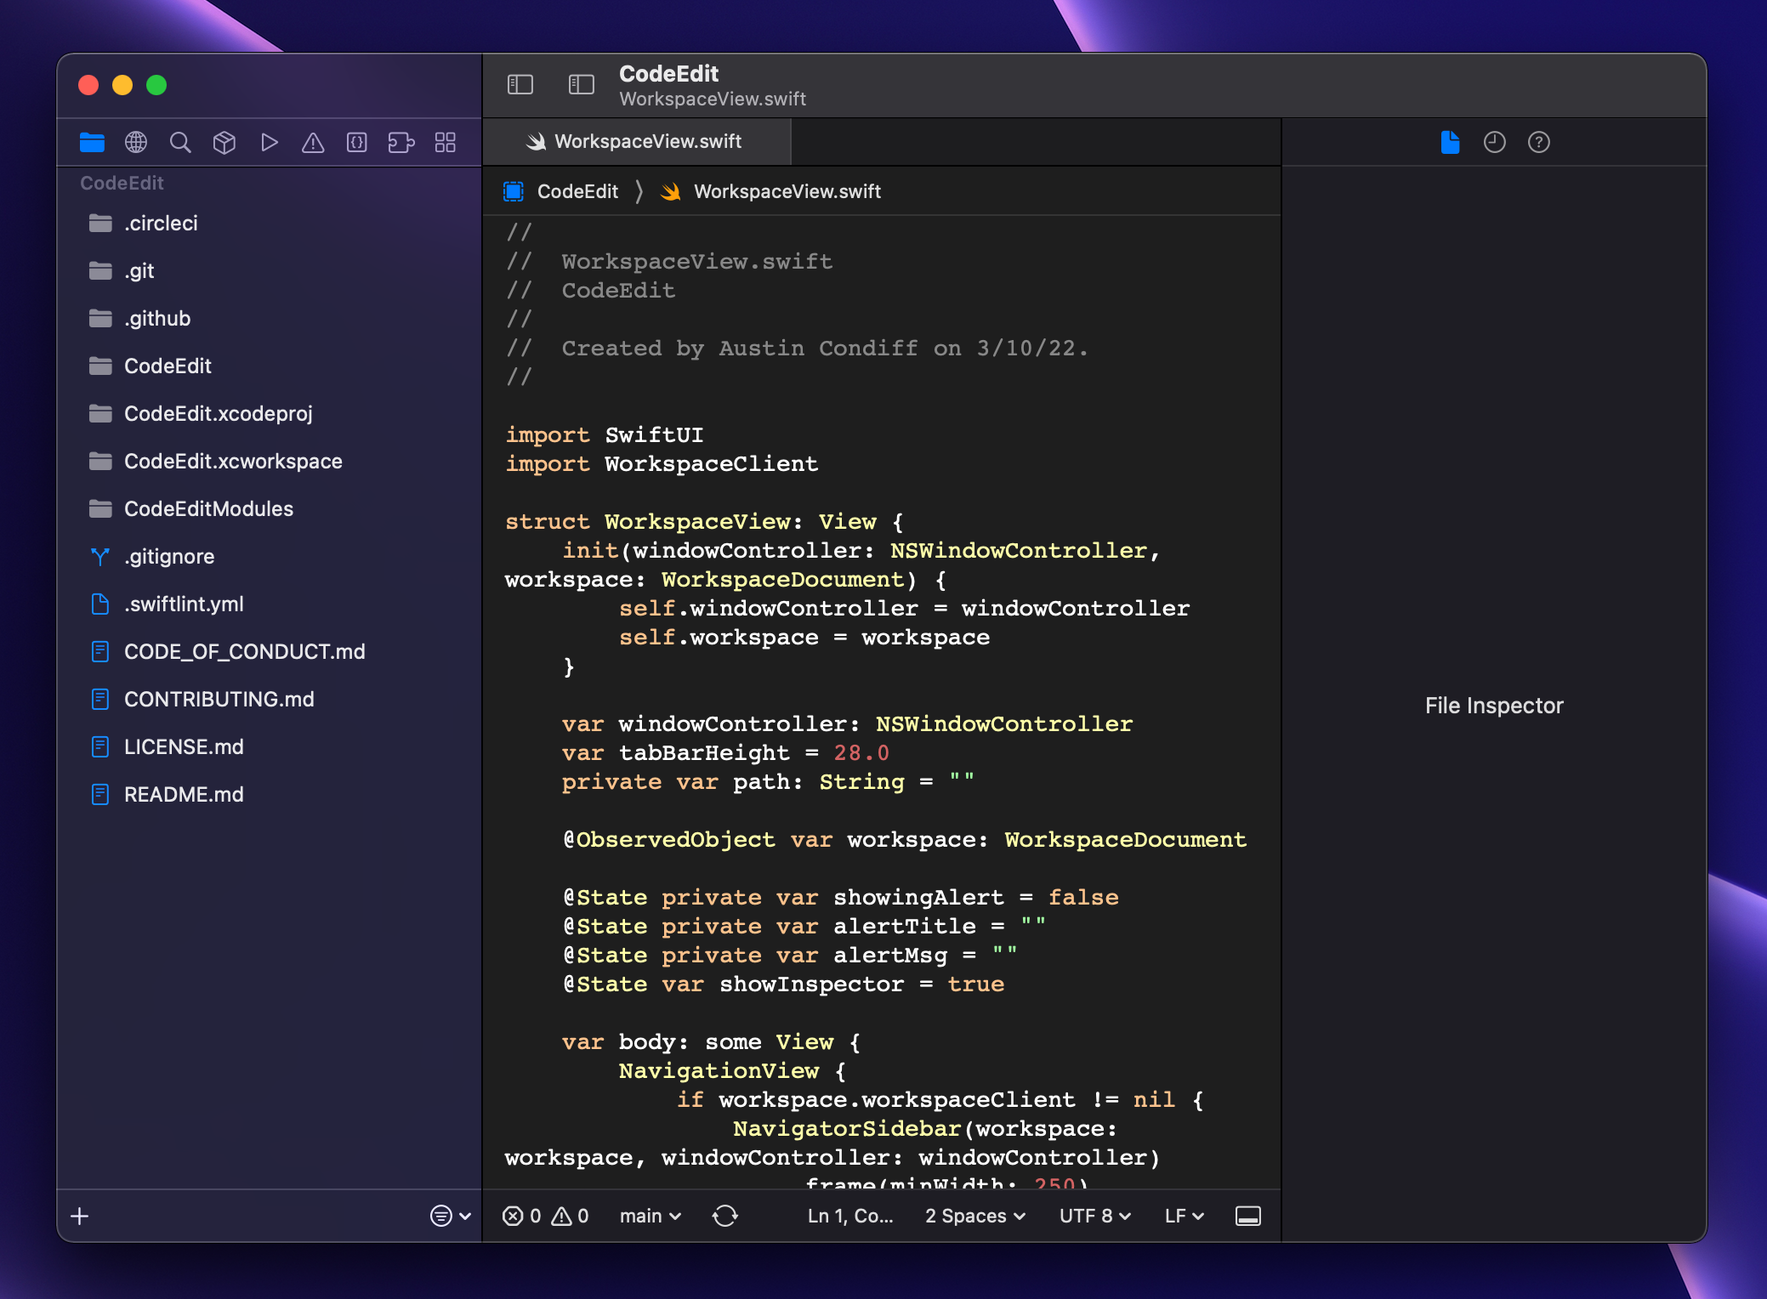
Task: Toggle the leading sidebar visibility
Action: coord(521,84)
